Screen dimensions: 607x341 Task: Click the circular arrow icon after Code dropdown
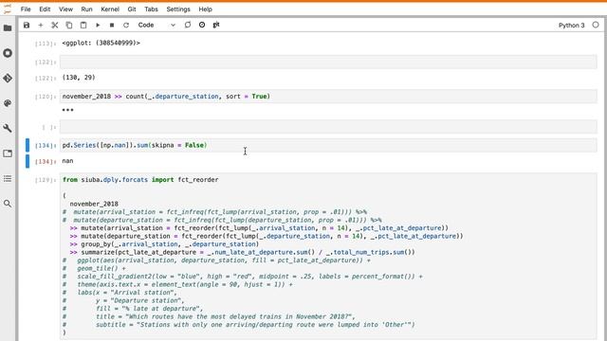point(188,25)
